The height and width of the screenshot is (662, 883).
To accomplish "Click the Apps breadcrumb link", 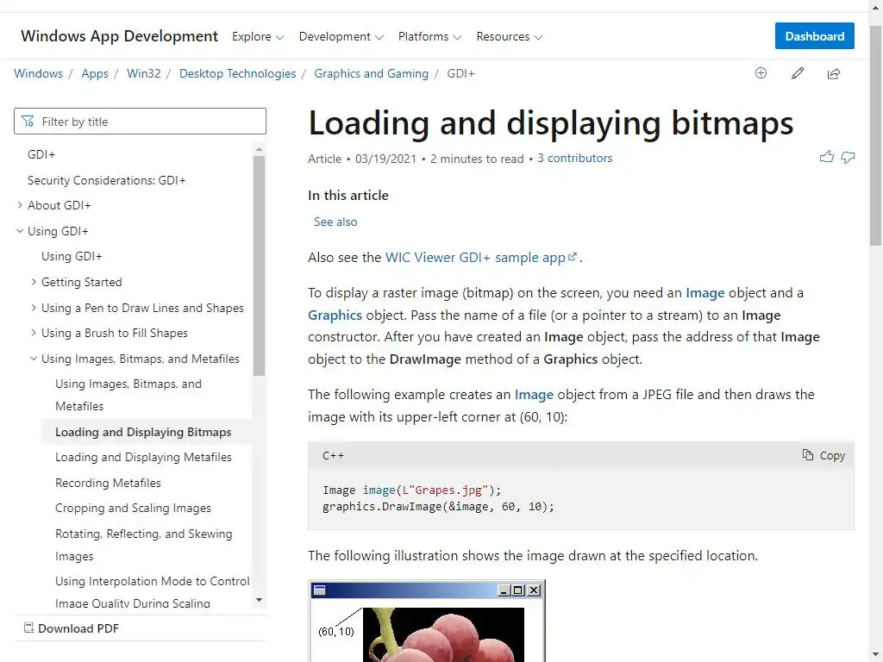I will 95,74.
